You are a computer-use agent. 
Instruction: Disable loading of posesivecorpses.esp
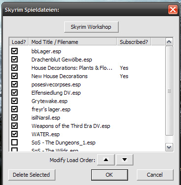14,84
